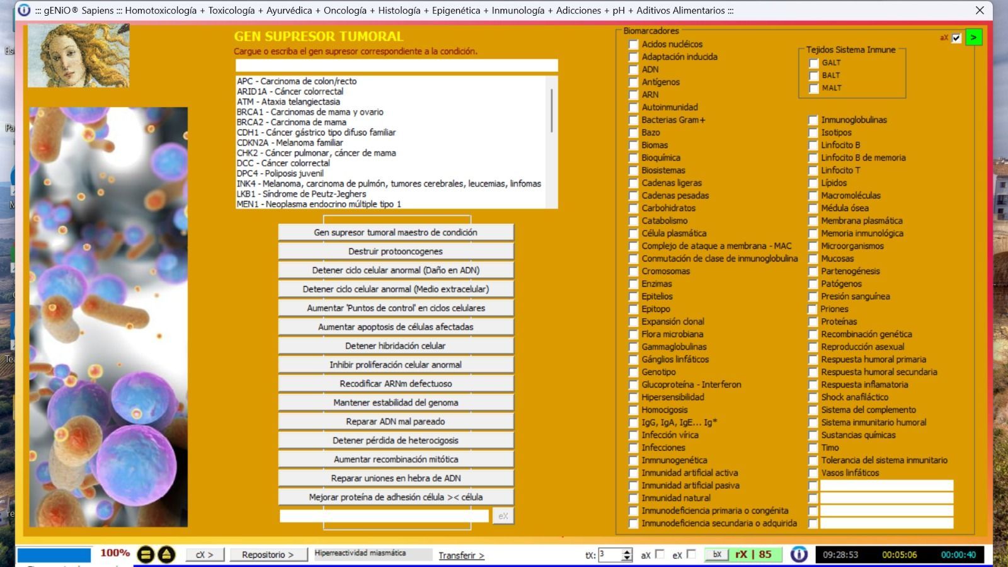Select the Autoinmunidad checkbox
The image size is (1008, 567).
click(x=633, y=107)
